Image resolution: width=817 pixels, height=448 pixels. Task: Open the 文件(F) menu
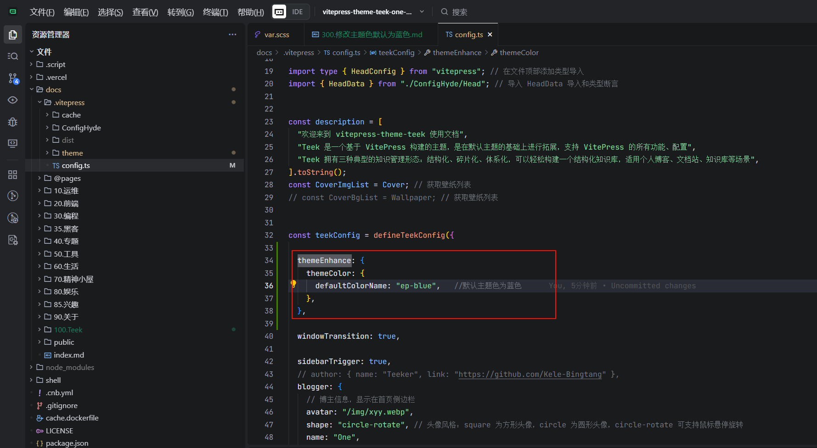coord(42,12)
